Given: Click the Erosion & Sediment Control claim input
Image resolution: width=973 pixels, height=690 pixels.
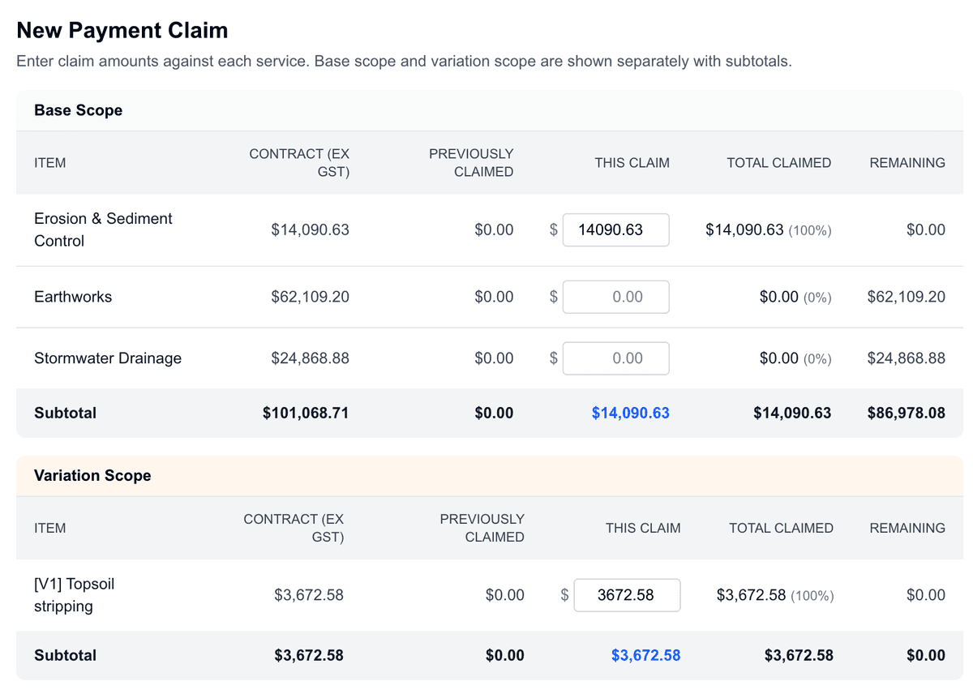Looking at the screenshot, I should (616, 229).
